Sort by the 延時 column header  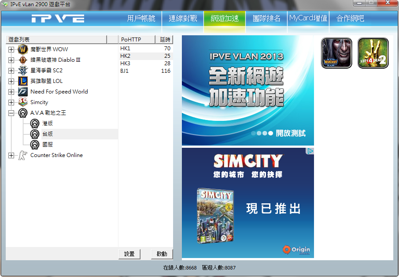[164, 40]
